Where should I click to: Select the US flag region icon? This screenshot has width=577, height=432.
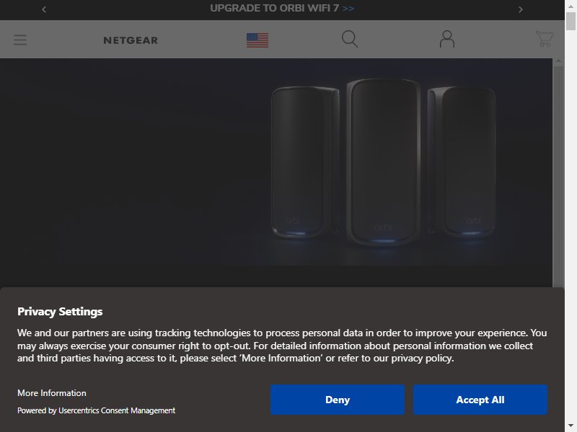(257, 40)
